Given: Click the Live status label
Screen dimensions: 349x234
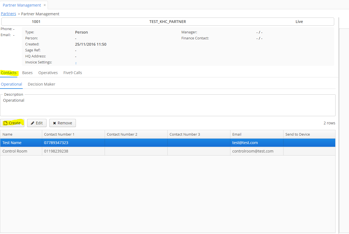Looking at the screenshot, I should [x=299, y=22].
